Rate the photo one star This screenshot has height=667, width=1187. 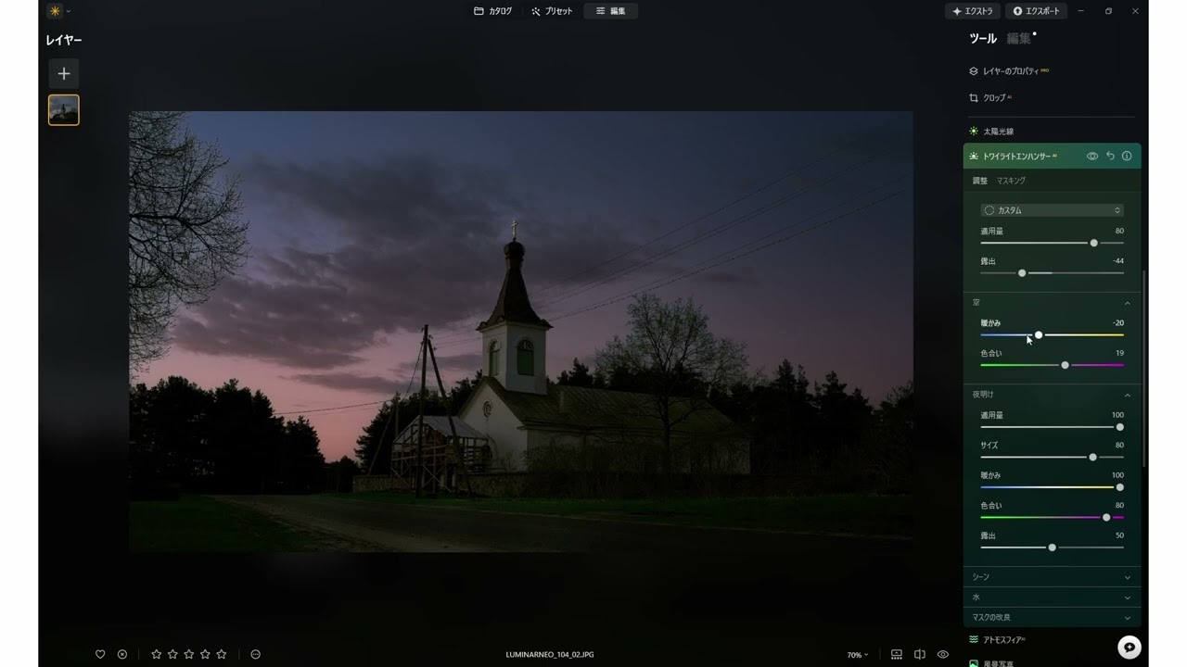pos(156,654)
